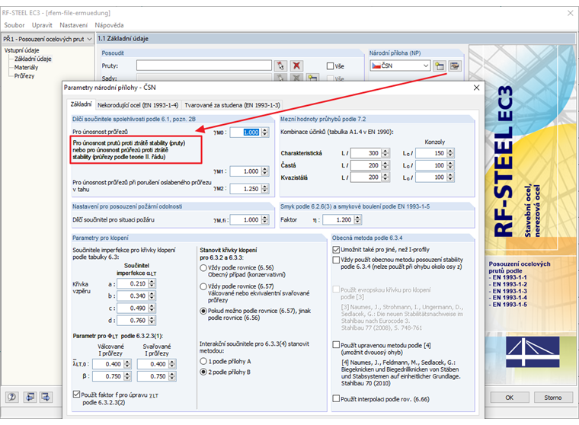Image resolution: width=579 pixels, height=425 pixels.
Task: Open the Soubor menu
Action: pyautogui.click(x=14, y=25)
